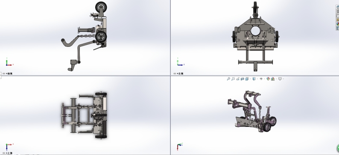Screen dimensions: 339x155
Task: Click the *上视 view label
Action: pyautogui.click(x=9, y=153)
